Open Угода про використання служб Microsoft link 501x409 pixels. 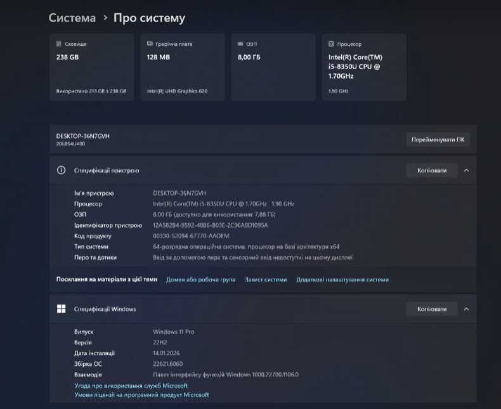pyautogui.click(x=131, y=386)
